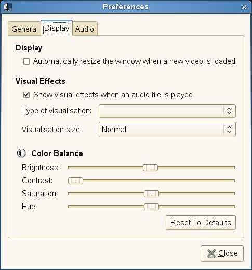Close the Preferences window via title bar X

244,7
